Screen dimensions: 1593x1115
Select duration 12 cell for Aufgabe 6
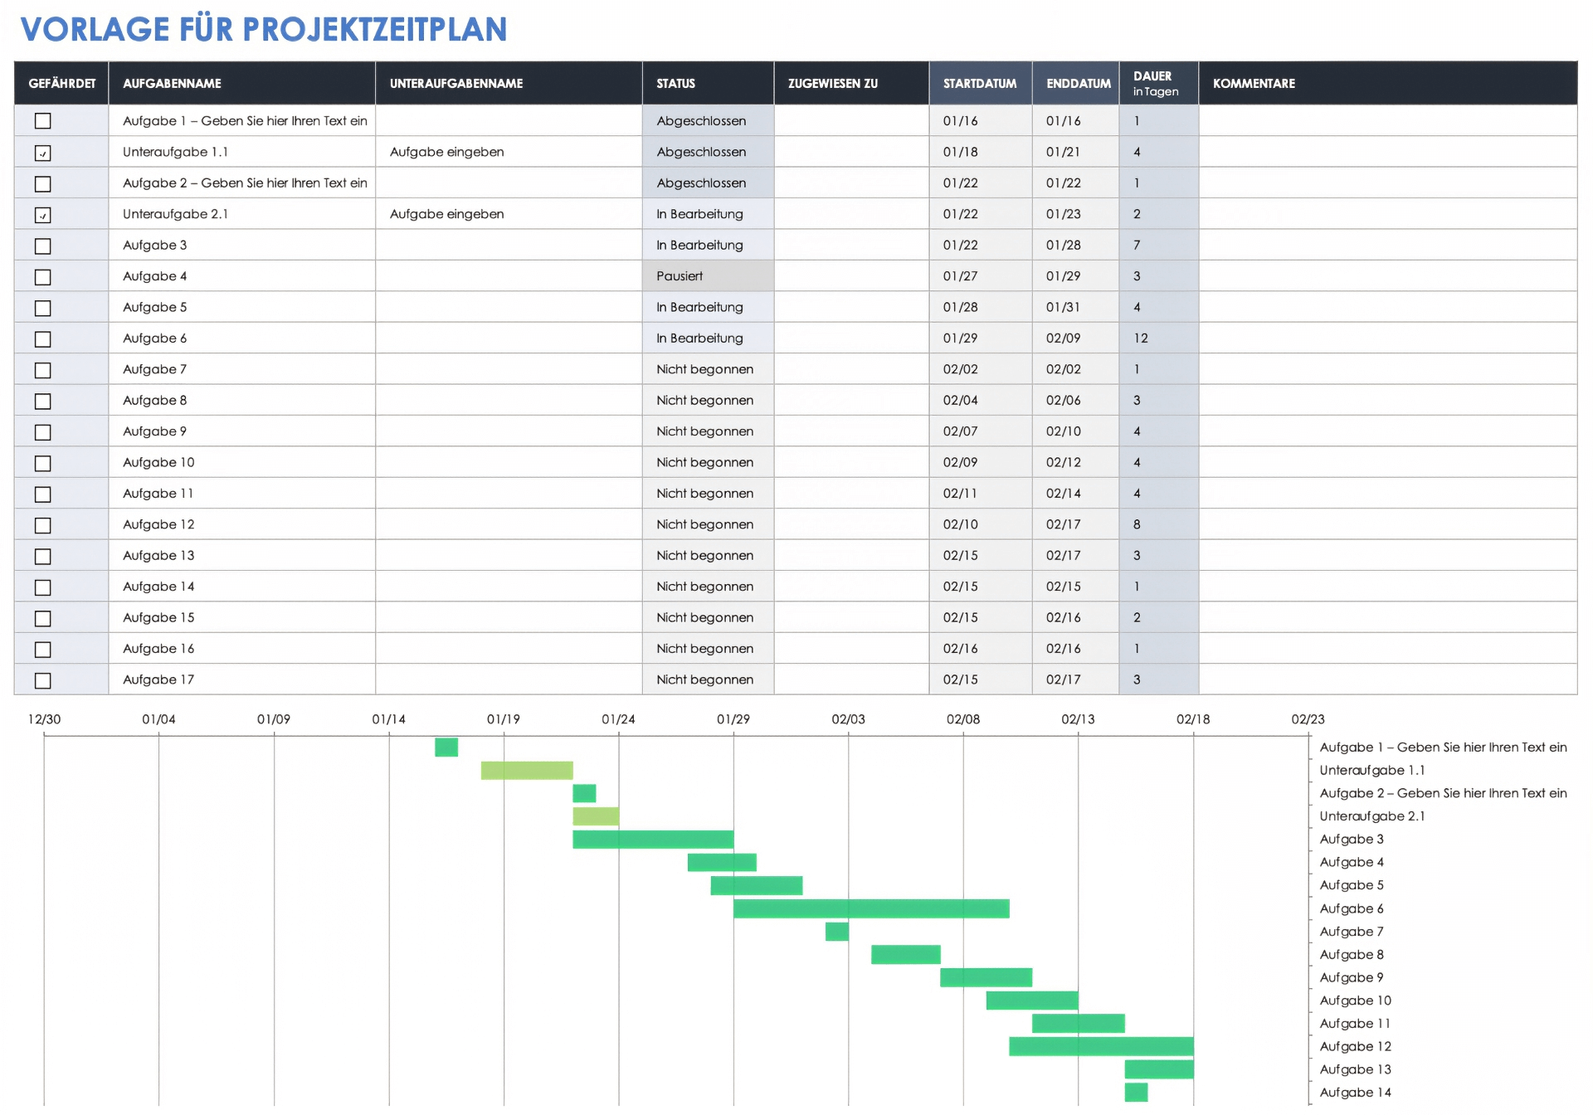pyautogui.click(x=1159, y=338)
